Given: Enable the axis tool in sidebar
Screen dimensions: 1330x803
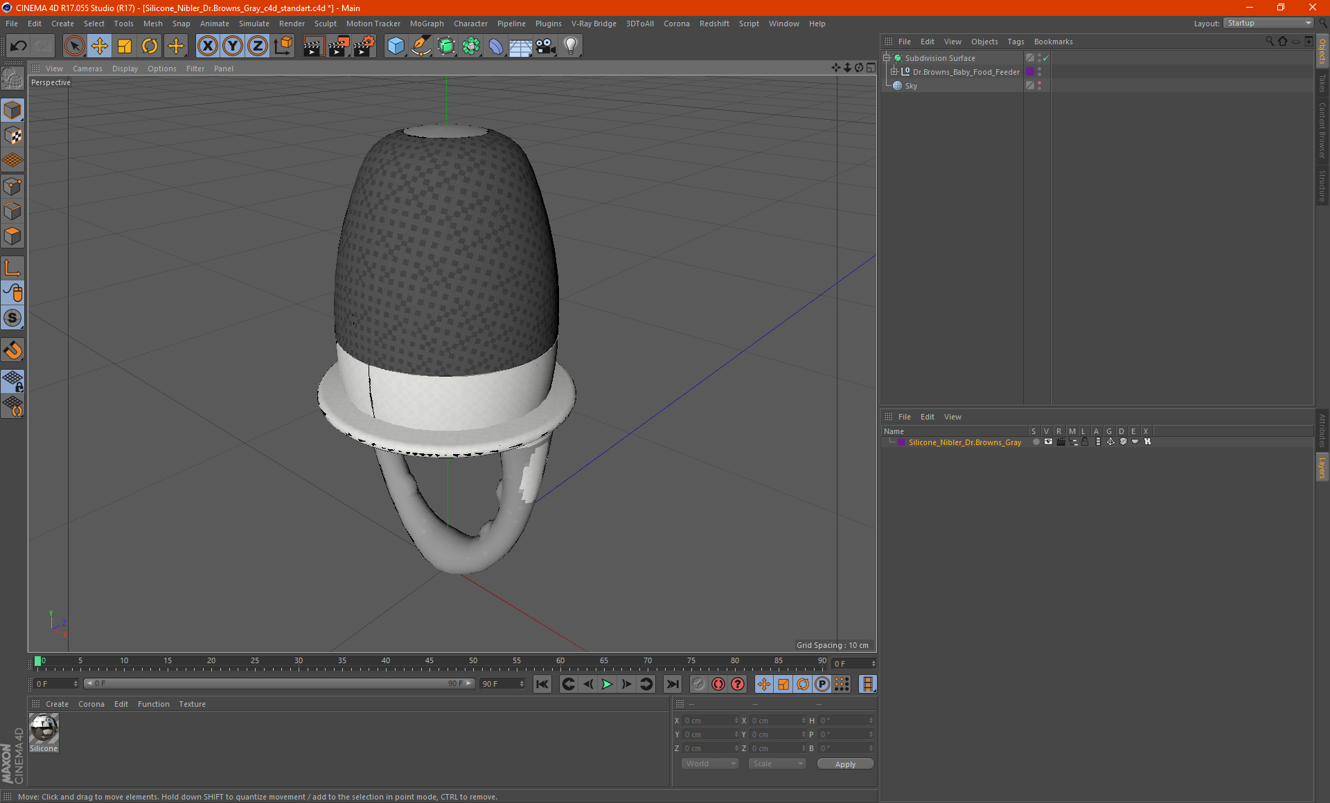Looking at the screenshot, I should pos(12,268).
